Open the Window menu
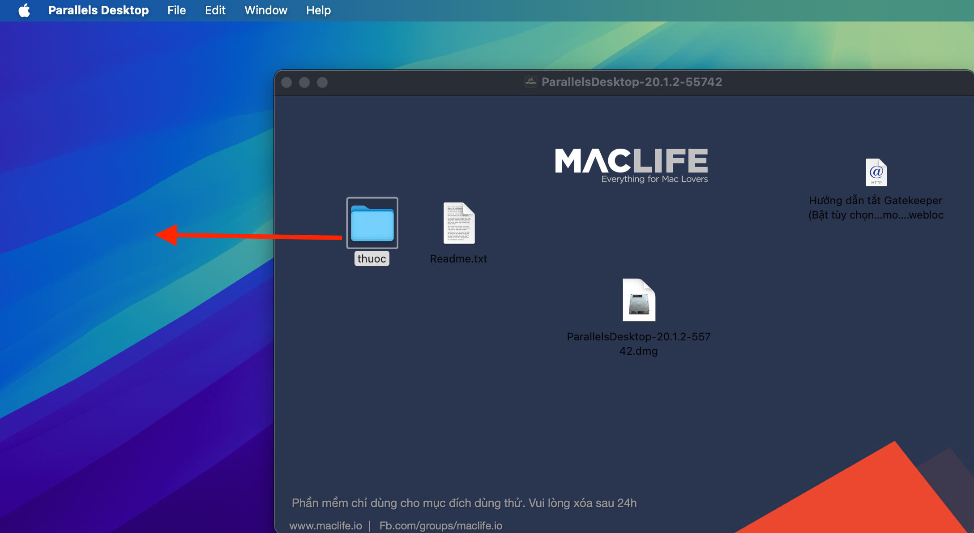Viewport: 974px width, 533px height. [x=265, y=10]
